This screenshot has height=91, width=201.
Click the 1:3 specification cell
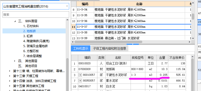[138, 75]
